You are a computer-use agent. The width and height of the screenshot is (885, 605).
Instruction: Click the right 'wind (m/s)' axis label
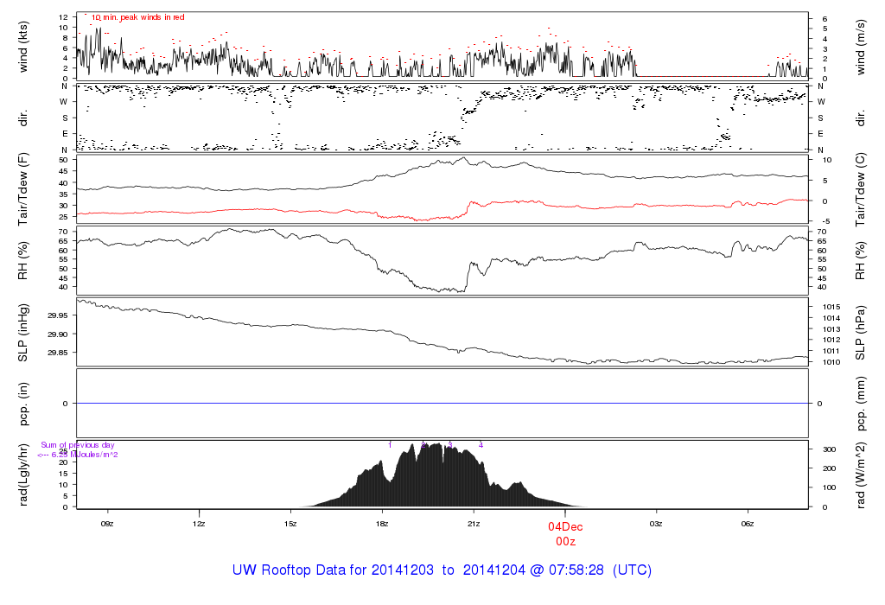point(861,45)
